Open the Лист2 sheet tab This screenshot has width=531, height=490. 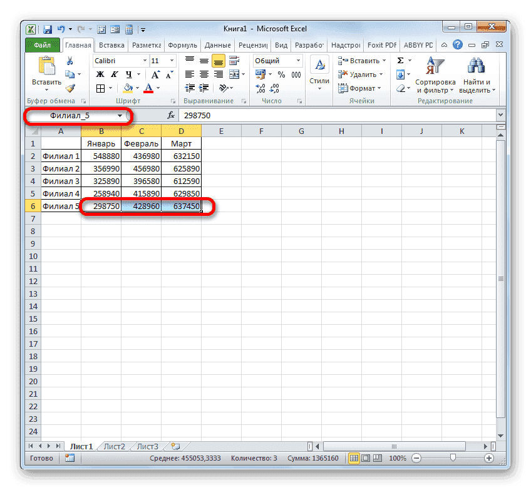[114, 446]
